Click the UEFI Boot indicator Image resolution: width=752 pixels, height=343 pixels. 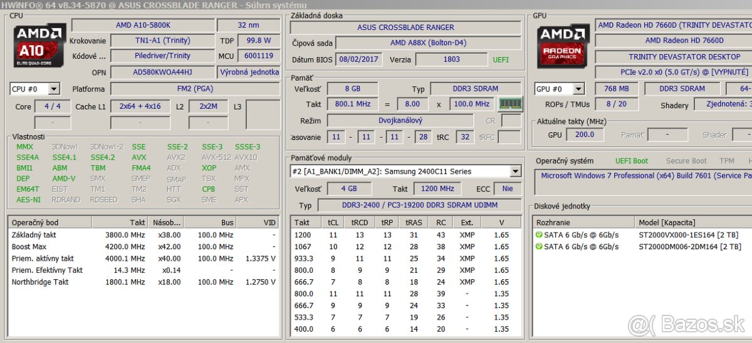click(632, 161)
